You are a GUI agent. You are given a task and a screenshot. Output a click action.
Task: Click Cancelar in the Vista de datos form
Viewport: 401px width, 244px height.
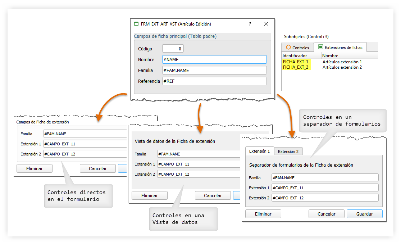point(213,195)
